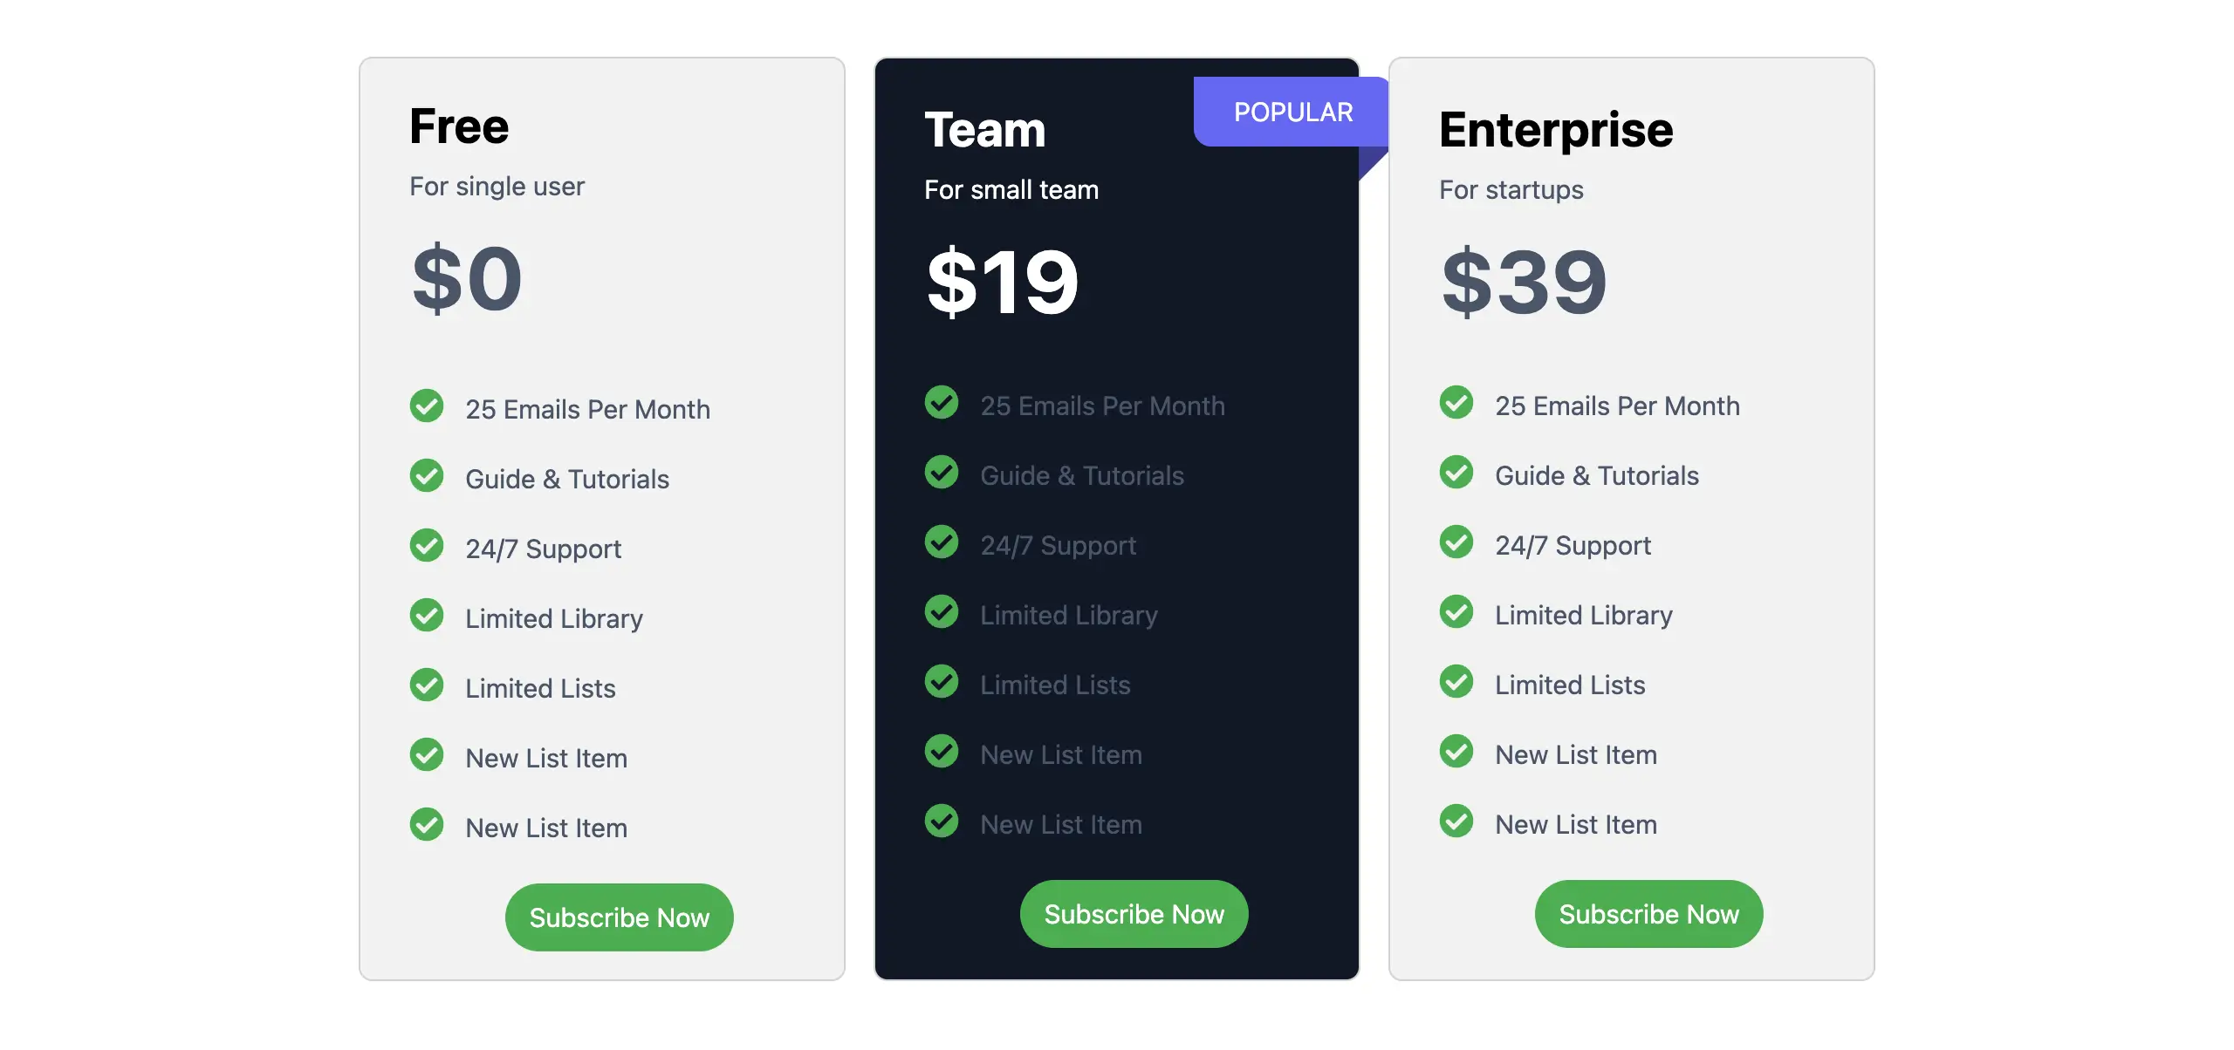Click the checkmark next to Limited Library on Team plan

[942, 612]
